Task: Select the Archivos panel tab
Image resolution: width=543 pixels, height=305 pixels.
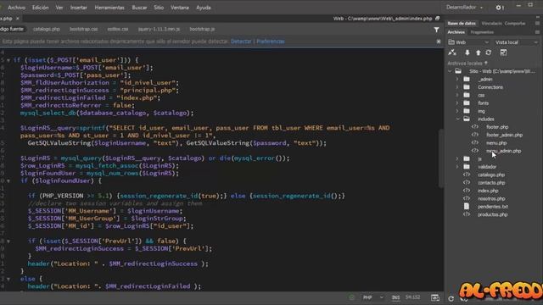Action: point(456,32)
